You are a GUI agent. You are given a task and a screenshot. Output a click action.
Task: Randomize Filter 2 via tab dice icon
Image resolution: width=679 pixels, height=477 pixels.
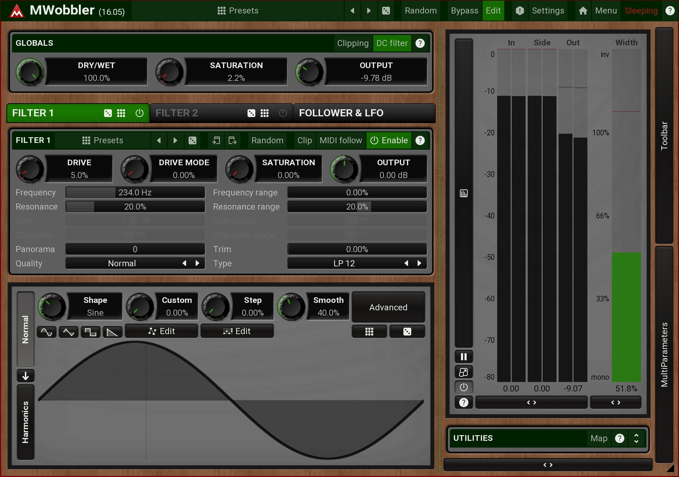(251, 113)
